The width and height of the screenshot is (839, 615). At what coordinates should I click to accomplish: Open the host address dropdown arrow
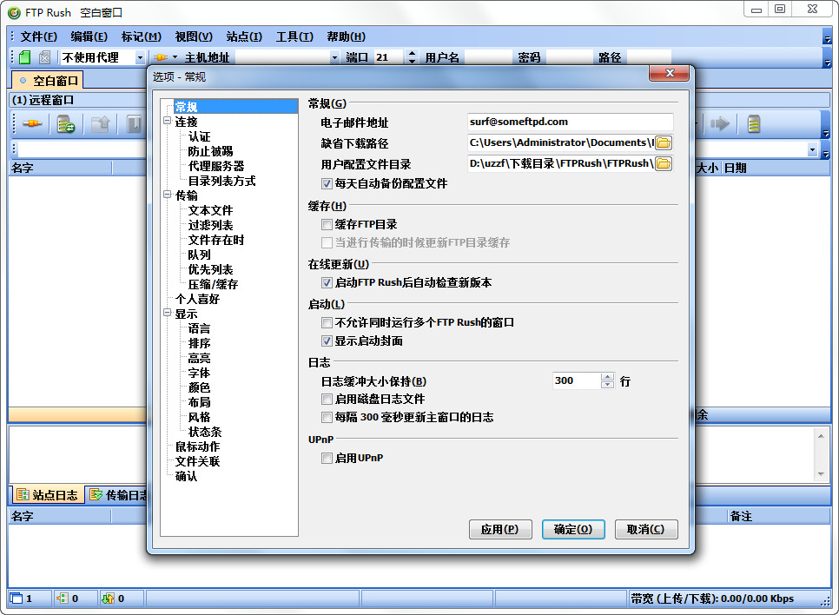pyautogui.click(x=334, y=57)
